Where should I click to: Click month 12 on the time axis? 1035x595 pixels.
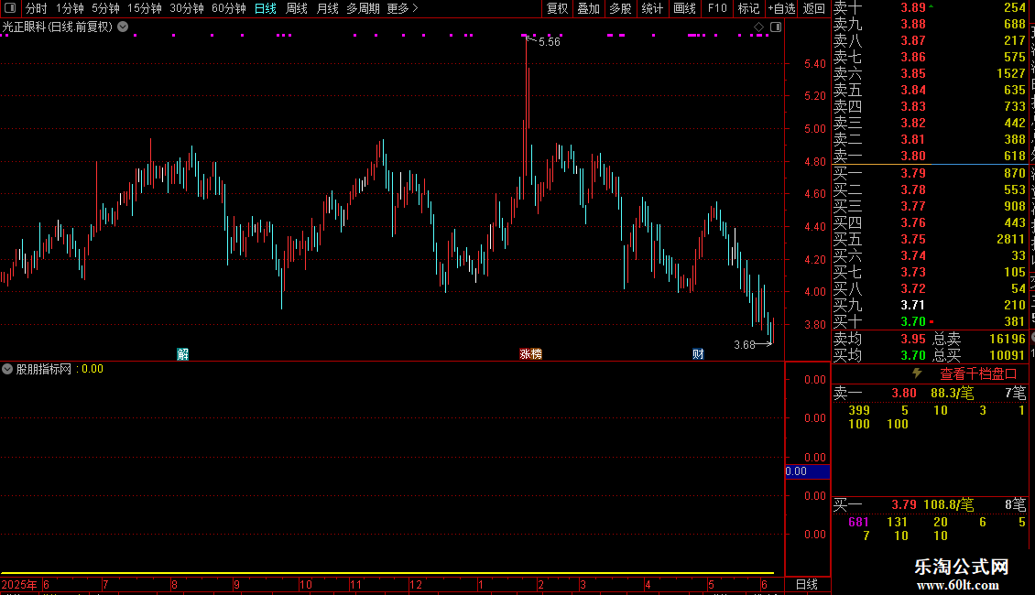[415, 584]
